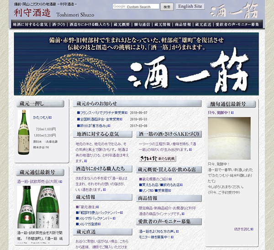Open the モニター様を募集中！ link
This screenshot has height=250, width=274.
point(156,237)
